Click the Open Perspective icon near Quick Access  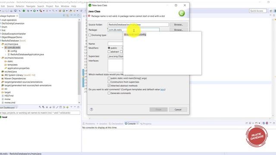pos(271,11)
